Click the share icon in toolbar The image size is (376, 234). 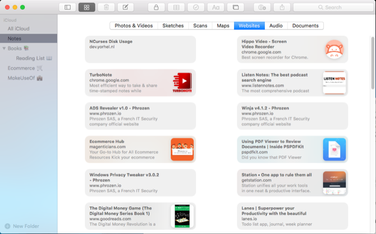[282, 7]
